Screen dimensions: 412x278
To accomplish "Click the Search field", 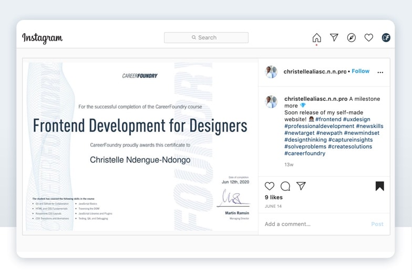I will click(x=206, y=38).
